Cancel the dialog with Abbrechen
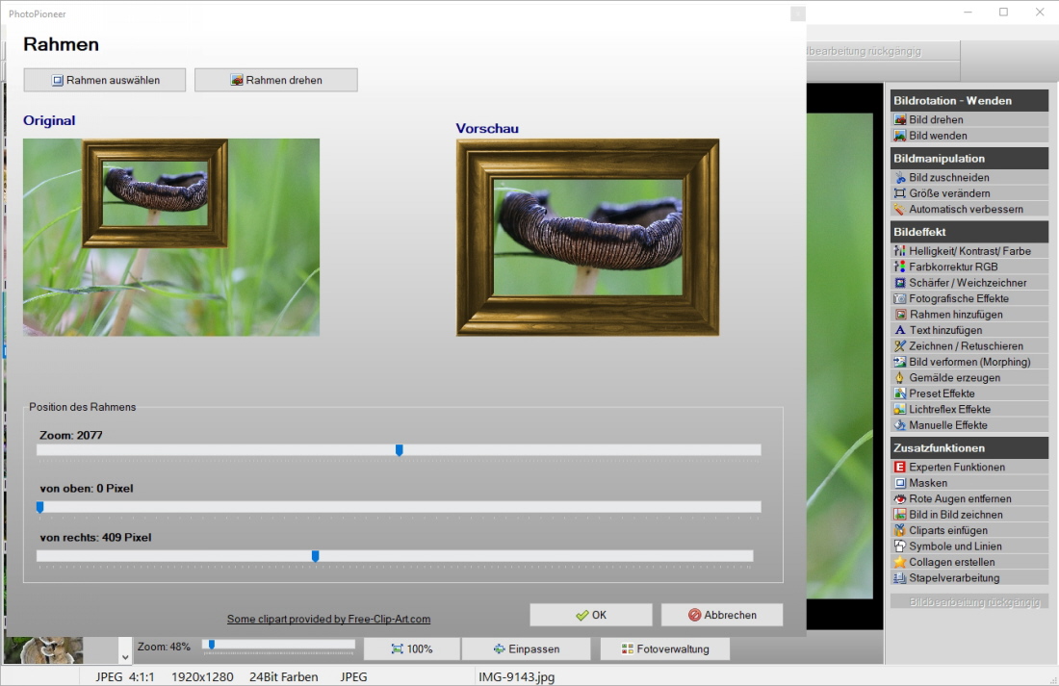The height and width of the screenshot is (686, 1059). 721,615
